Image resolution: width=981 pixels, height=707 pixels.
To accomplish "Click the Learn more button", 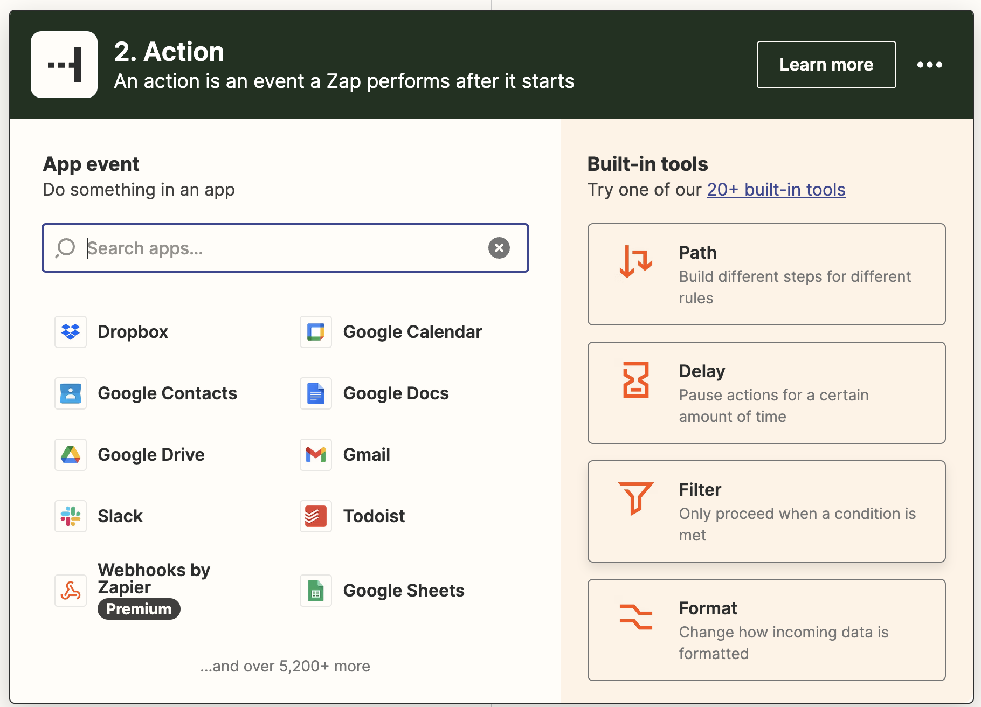I will click(826, 65).
